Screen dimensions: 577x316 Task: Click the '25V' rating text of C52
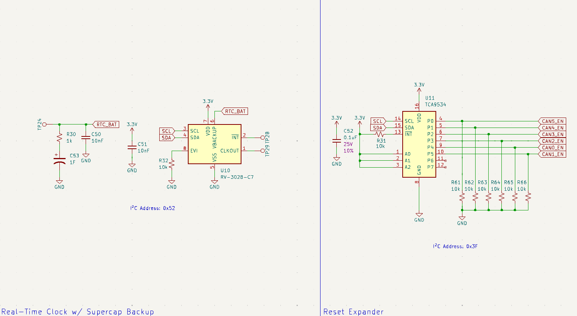point(348,144)
